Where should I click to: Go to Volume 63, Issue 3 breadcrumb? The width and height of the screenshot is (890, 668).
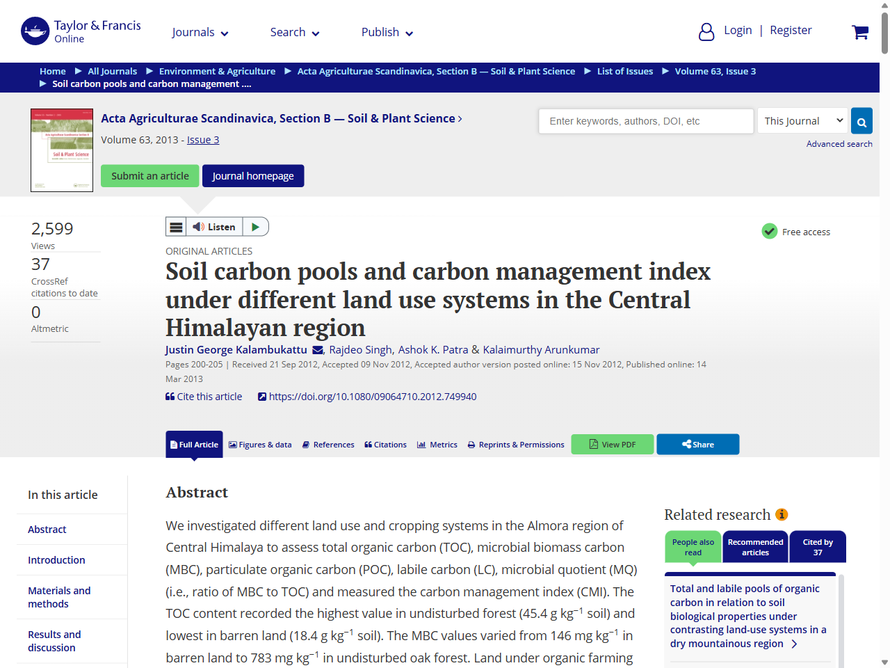[x=715, y=71]
